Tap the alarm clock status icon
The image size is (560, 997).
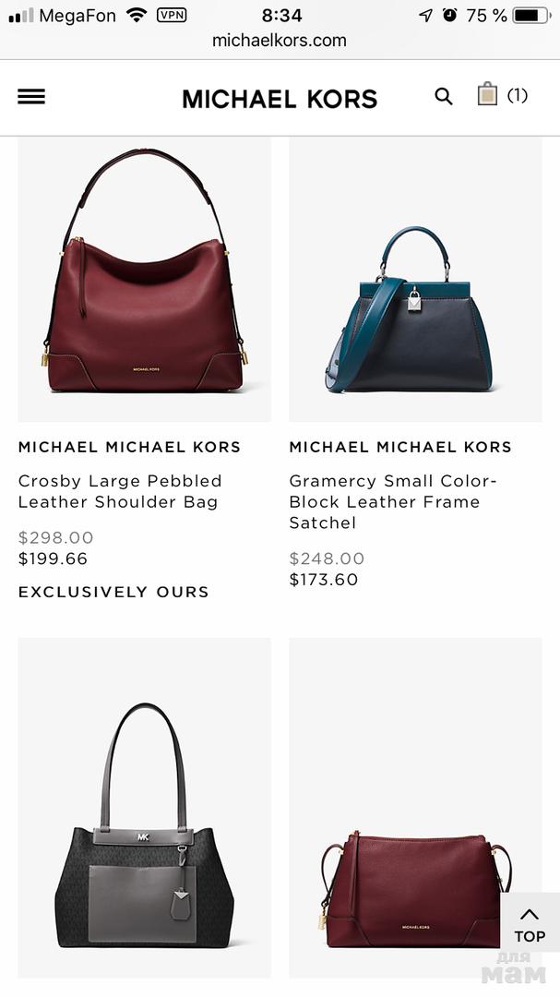(x=450, y=16)
